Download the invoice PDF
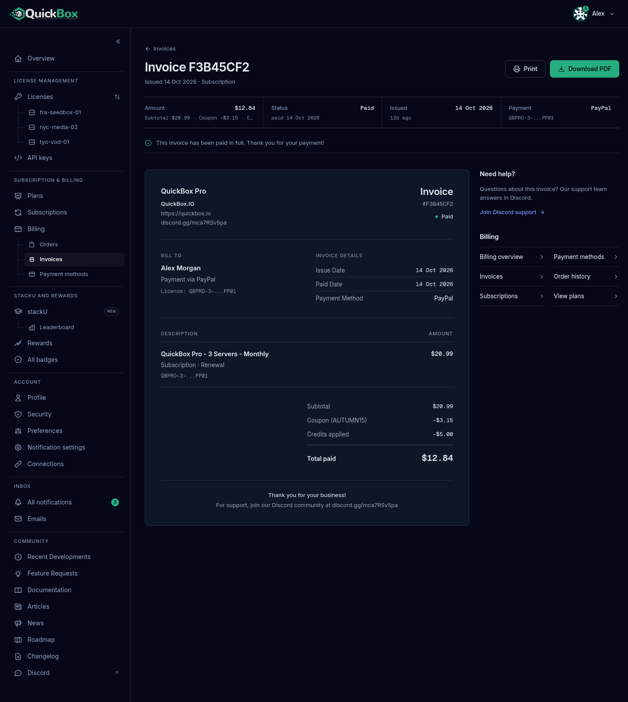The image size is (628, 702). (584, 69)
